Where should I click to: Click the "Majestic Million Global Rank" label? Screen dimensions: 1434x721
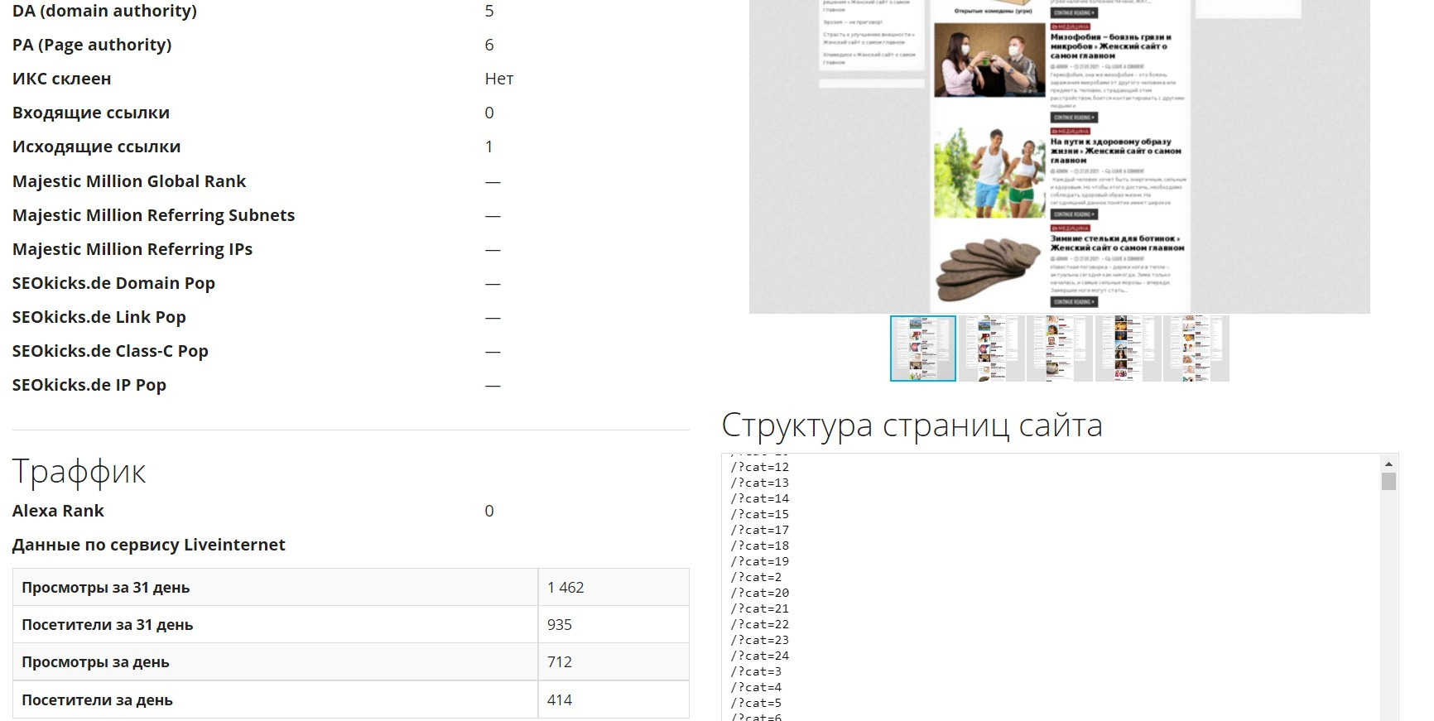(x=129, y=181)
